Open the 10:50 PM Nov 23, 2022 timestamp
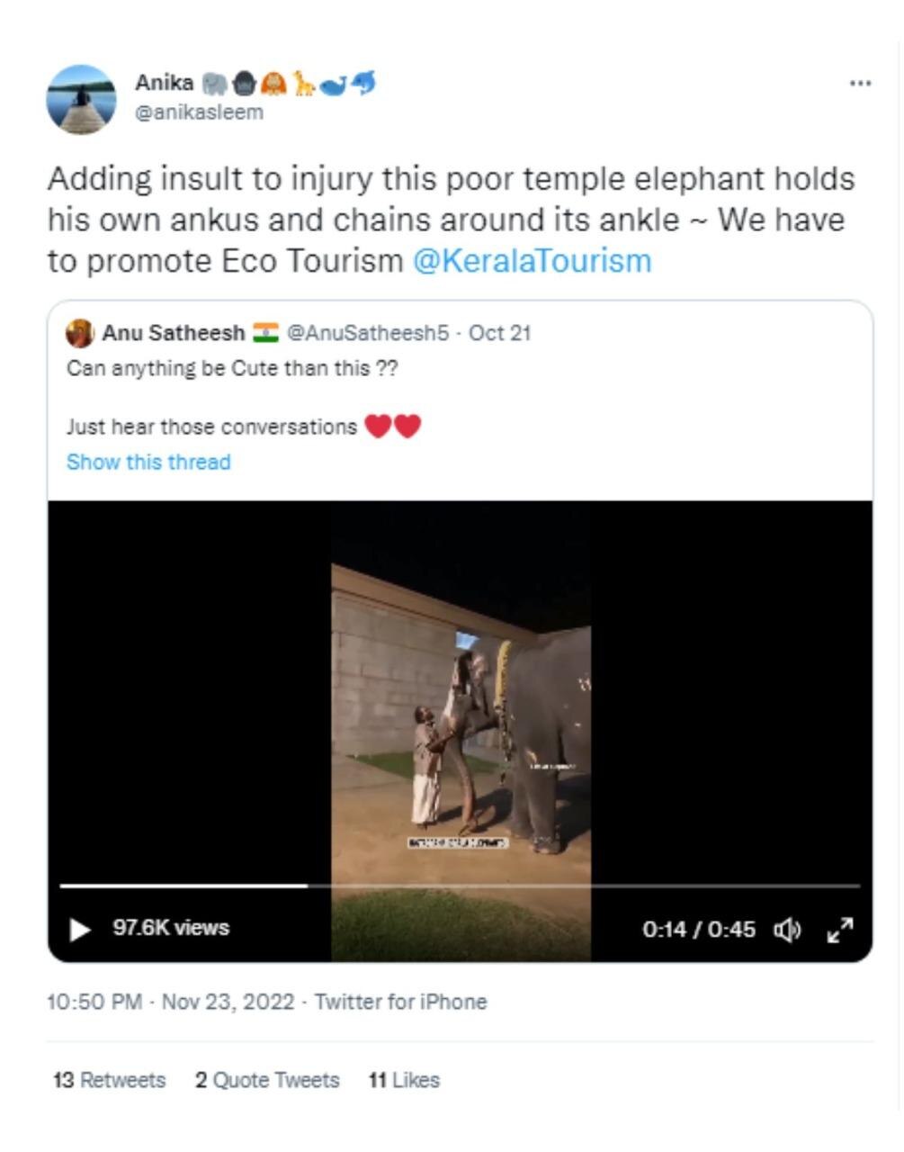 click(x=170, y=1002)
